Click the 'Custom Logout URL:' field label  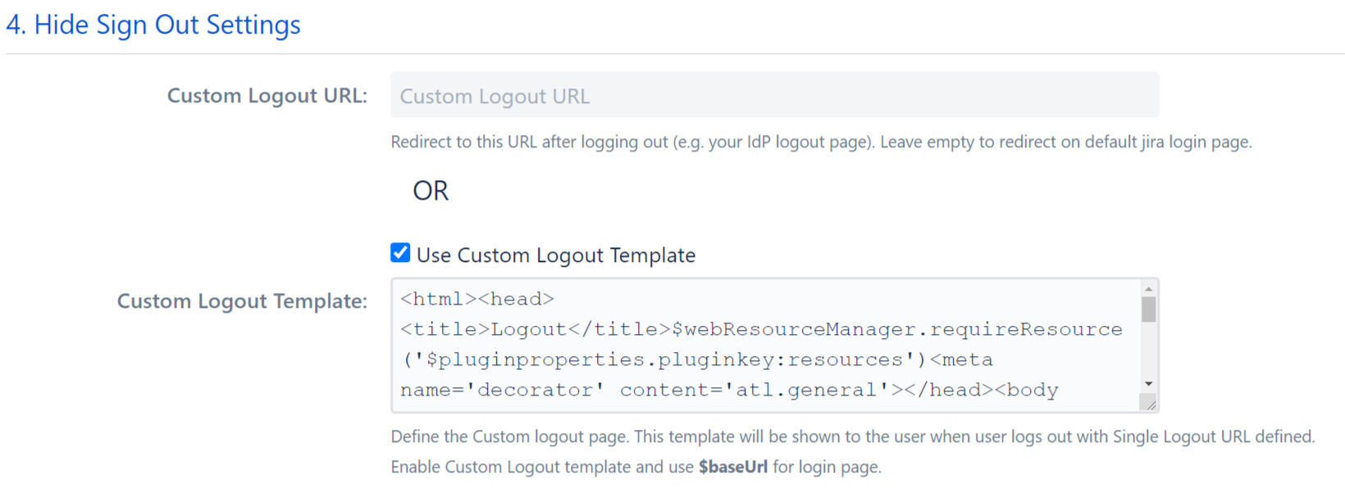(267, 96)
